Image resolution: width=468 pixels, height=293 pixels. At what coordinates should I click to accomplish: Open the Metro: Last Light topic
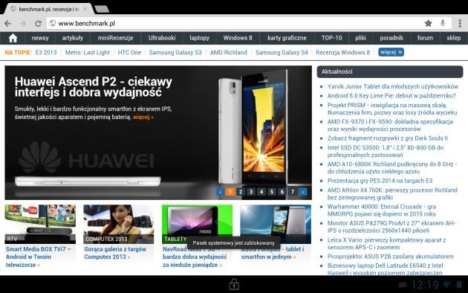click(x=88, y=52)
